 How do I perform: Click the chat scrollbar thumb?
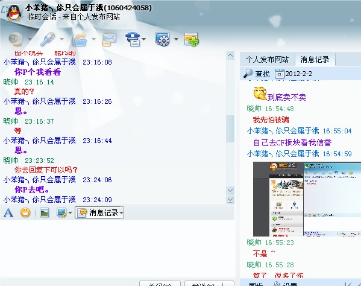[230, 129]
